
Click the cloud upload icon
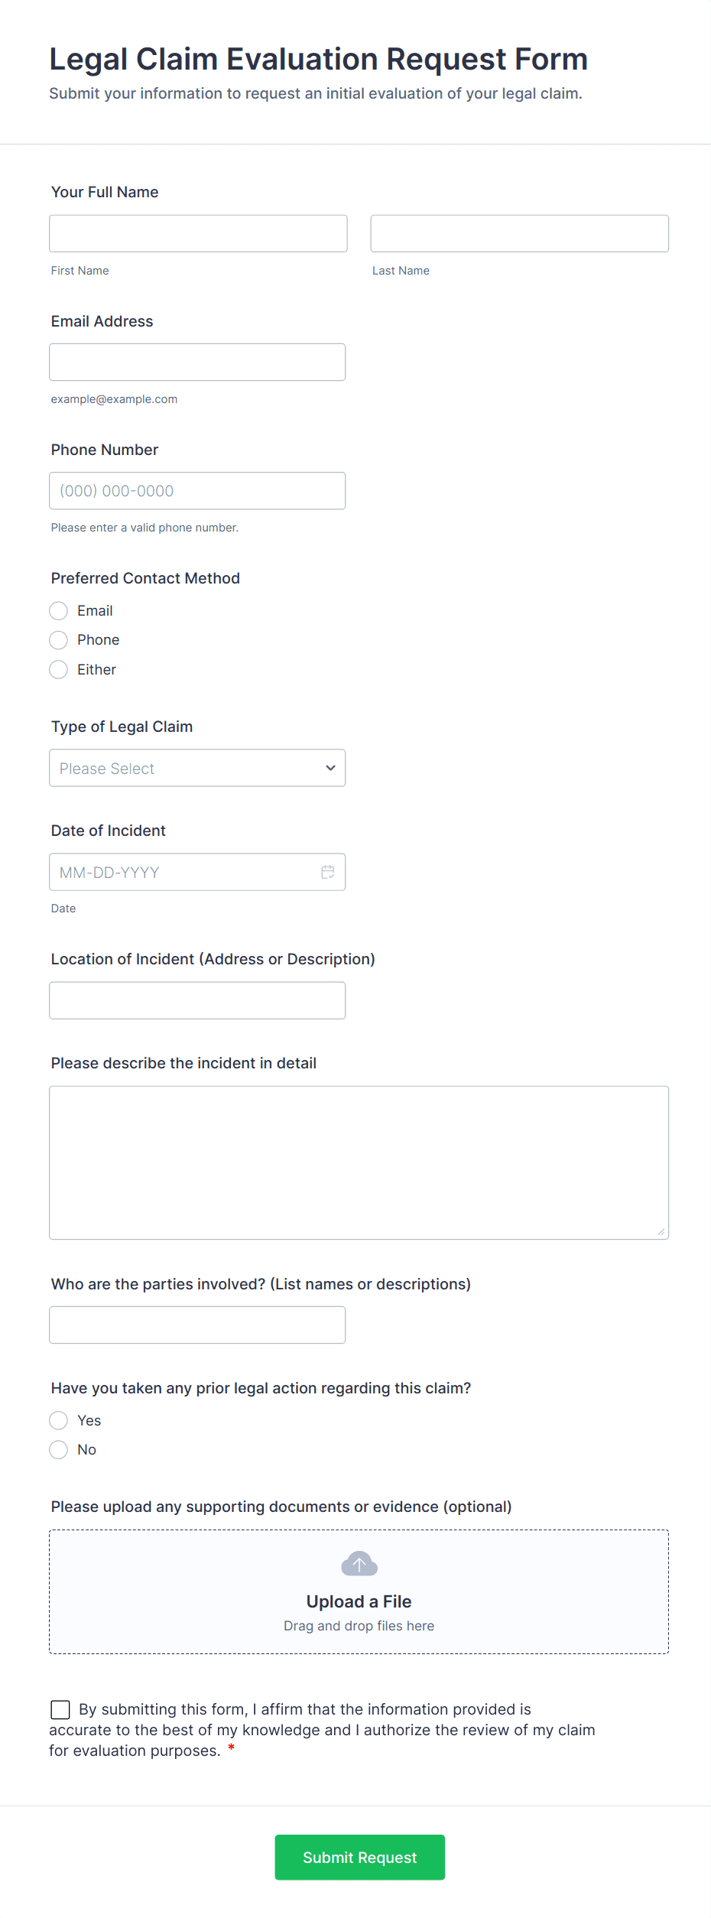[x=359, y=1564]
